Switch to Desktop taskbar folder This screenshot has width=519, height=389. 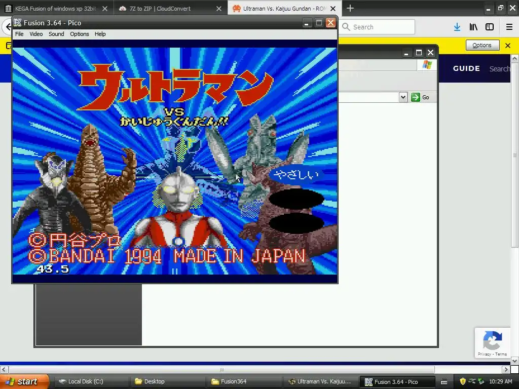tap(167, 382)
